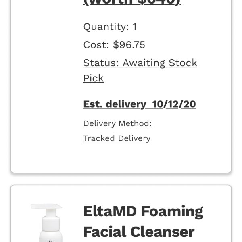242x242 pixels.
Task: Click the 'Status: Awaiting Stock' link
Action: point(140,63)
